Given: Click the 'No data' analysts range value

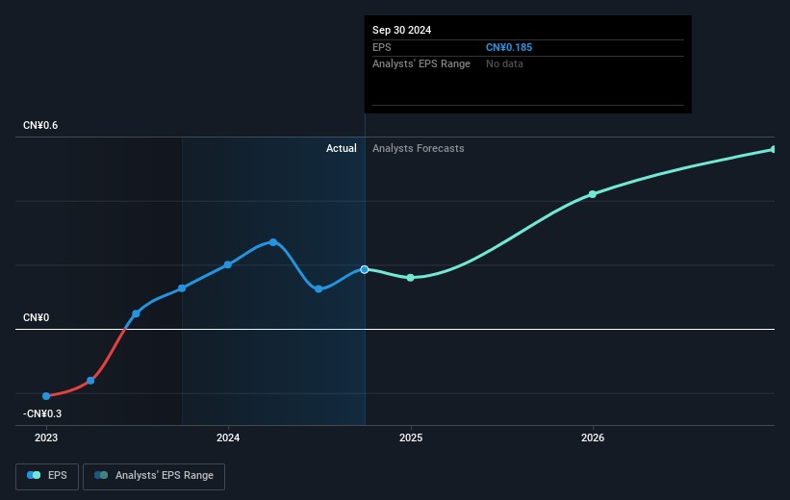Looking at the screenshot, I should coord(504,64).
